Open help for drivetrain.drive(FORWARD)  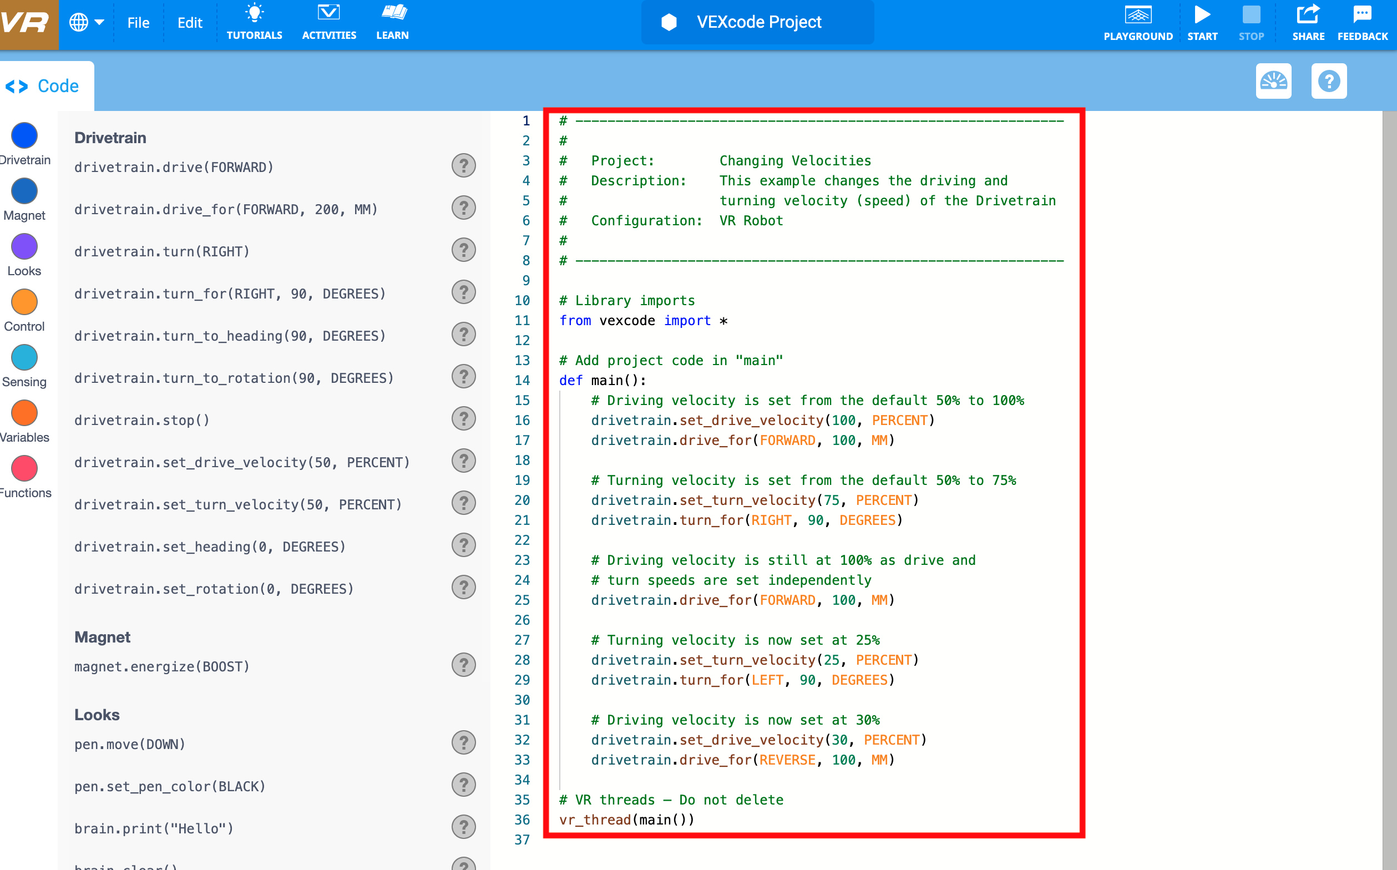click(x=464, y=165)
